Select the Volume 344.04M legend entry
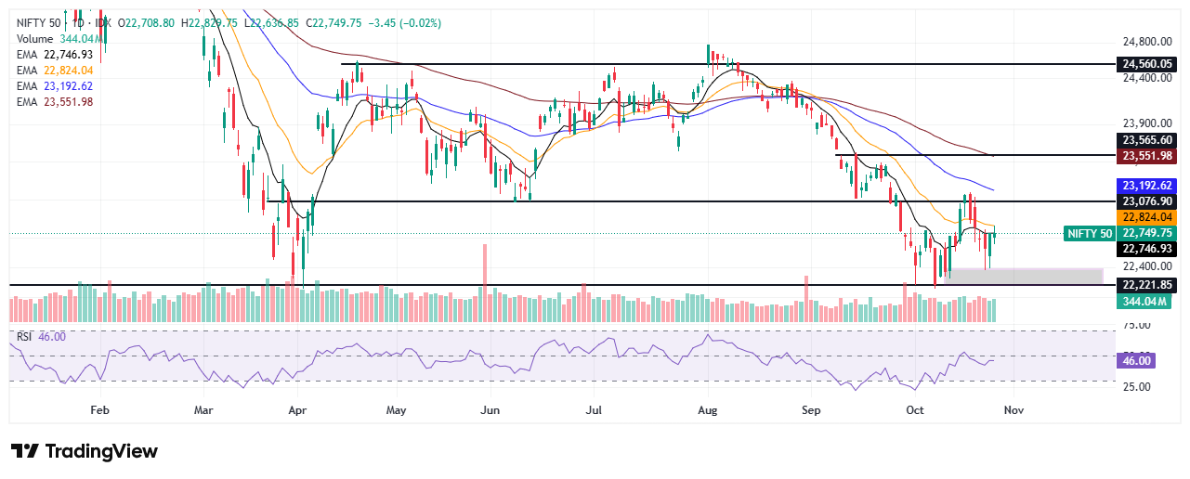The height and width of the screenshot is (479, 1190). pos(61,39)
